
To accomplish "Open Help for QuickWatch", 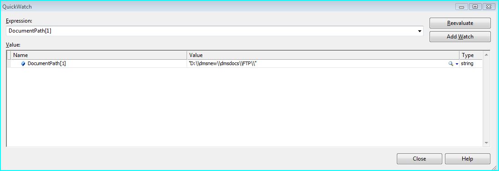I will pos(467,159).
